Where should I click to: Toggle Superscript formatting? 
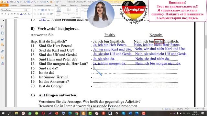click(x=15, y=14)
